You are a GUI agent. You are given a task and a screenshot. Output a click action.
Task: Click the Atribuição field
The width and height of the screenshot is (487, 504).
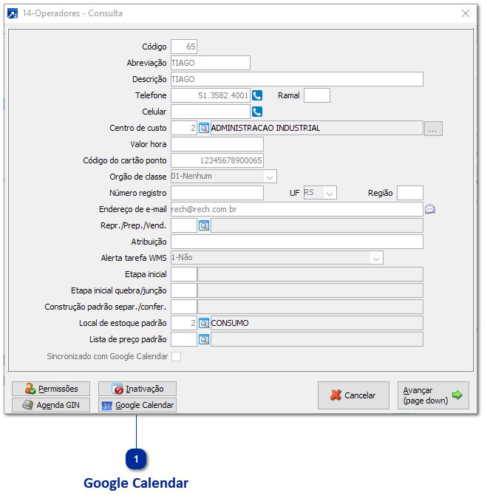click(x=297, y=242)
